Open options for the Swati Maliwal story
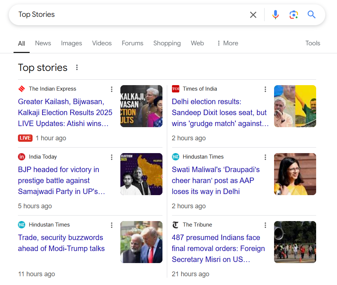The image size is (337, 285). point(265,157)
